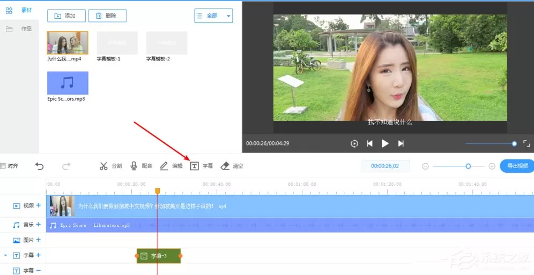The height and width of the screenshot is (275, 534).
Task: Select the 分割 scissors tool
Action: click(x=110, y=166)
